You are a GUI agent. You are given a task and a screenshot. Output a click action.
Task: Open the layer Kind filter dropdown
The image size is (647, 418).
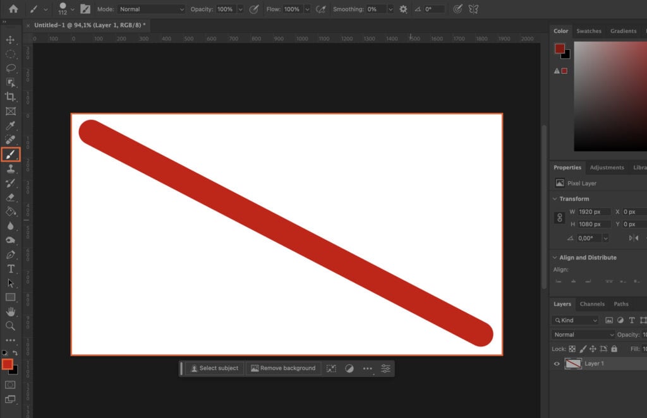click(x=576, y=320)
